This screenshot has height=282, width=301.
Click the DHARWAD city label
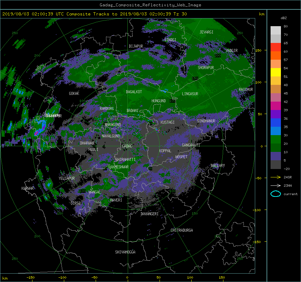pyautogui.click(x=87, y=143)
